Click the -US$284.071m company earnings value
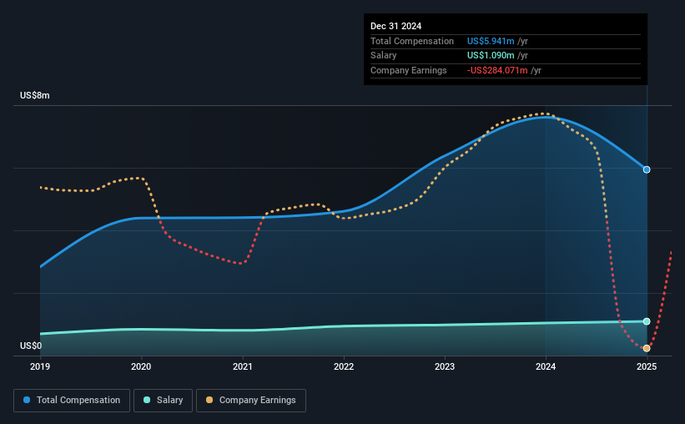 click(497, 70)
